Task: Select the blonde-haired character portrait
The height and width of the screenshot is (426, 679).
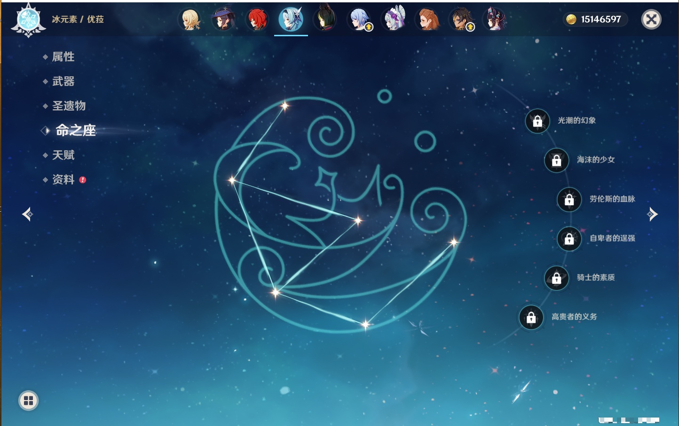Action: click(x=190, y=19)
